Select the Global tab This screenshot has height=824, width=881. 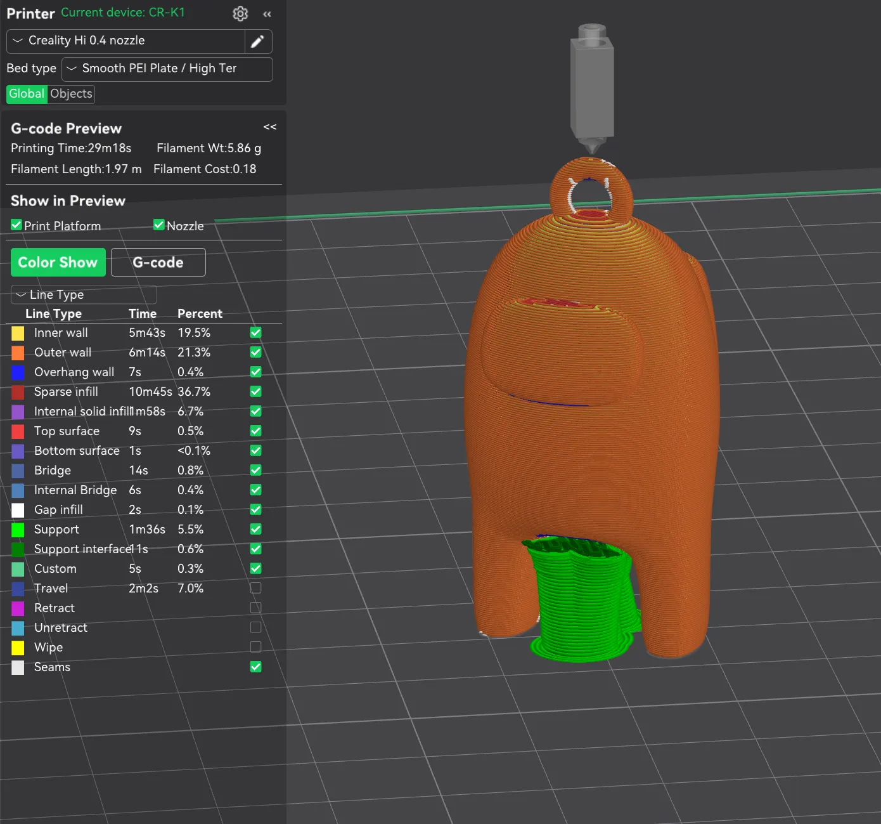[26, 94]
